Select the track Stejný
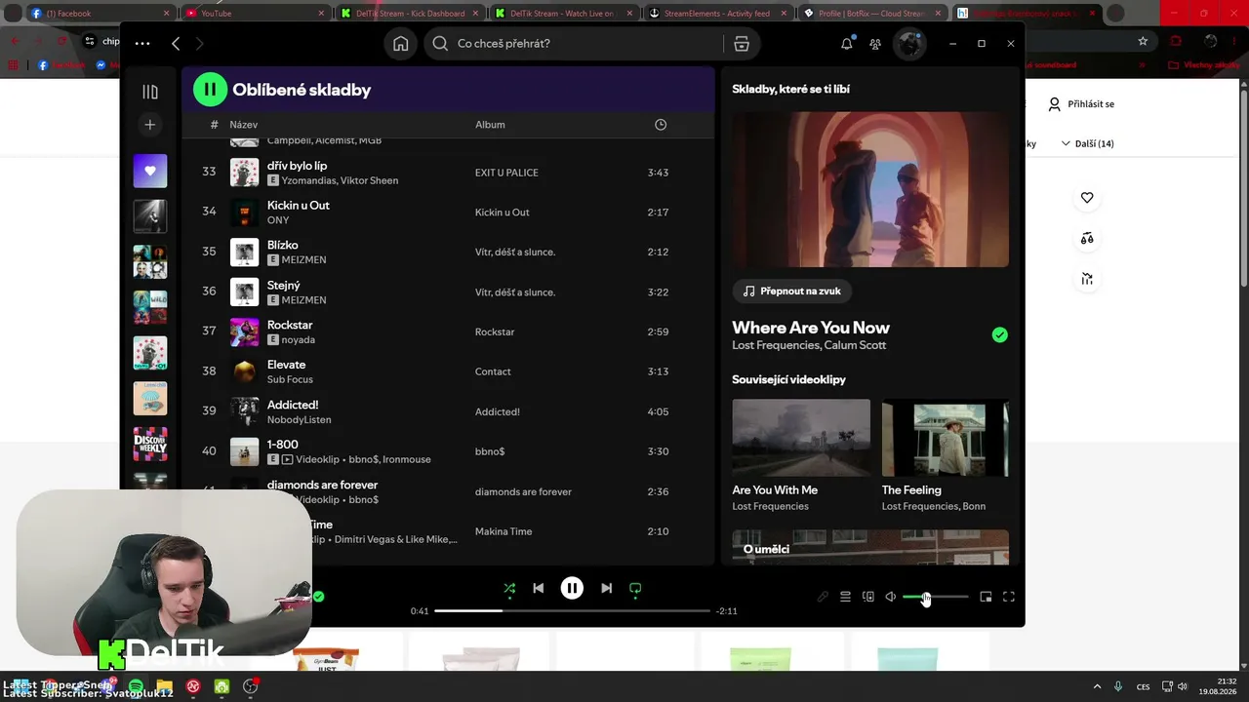1249x702 pixels. pos(284,286)
